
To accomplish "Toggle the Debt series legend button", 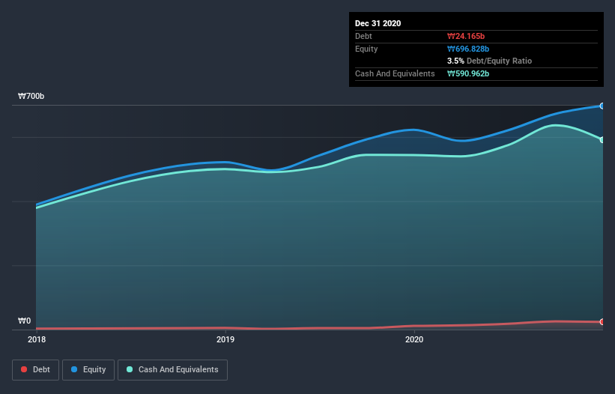I will (x=35, y=370).
